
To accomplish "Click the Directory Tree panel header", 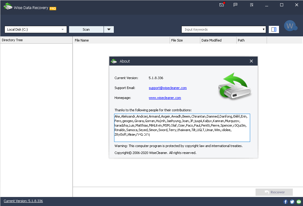I will pyautogui.click(x=36, y=40).
